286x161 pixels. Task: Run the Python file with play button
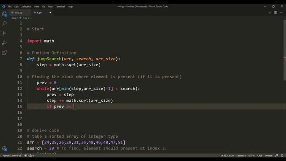coord(269,13)
